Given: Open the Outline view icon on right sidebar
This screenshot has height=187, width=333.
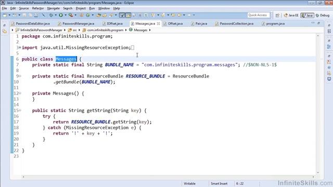Looking at the screenshot, I should point(329,47).
